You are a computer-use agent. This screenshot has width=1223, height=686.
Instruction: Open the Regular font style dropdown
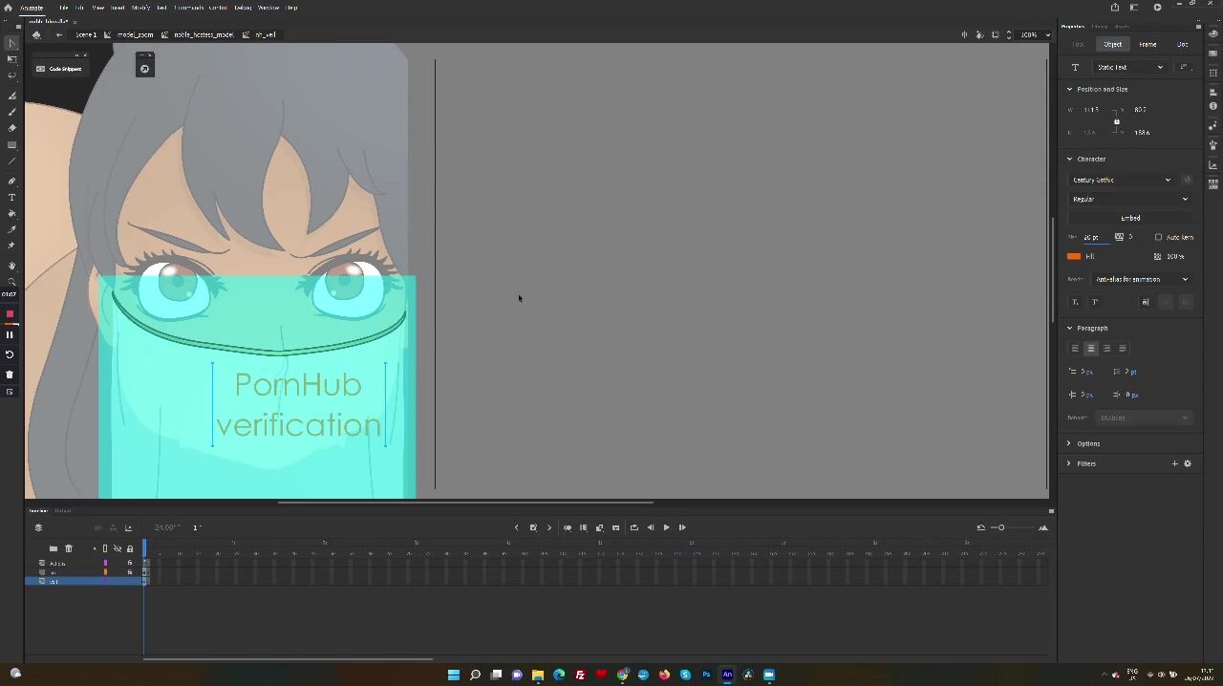(x=1129, y=199)
